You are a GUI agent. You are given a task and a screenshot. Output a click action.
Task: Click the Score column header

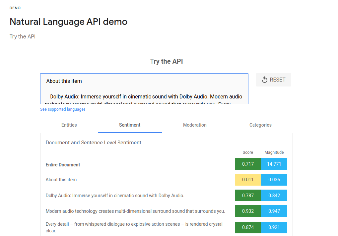click(248, 152)
